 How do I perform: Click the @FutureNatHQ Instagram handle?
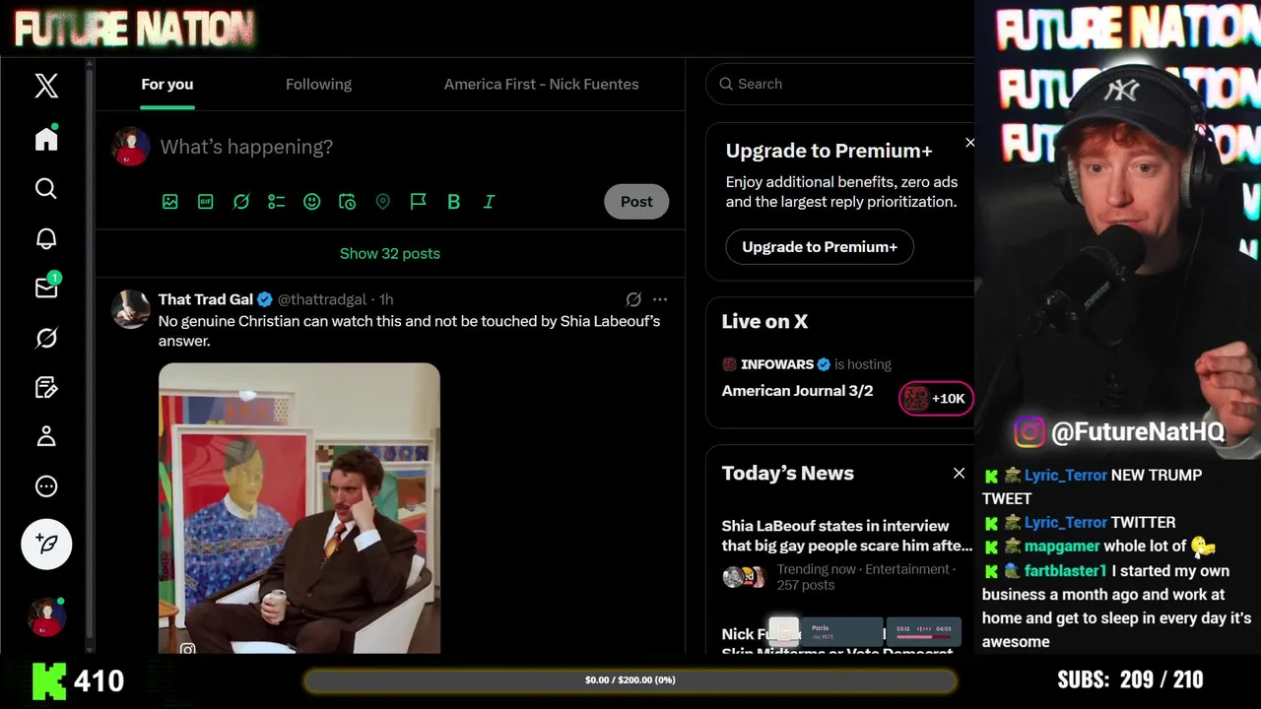[x=1138, y=432]
